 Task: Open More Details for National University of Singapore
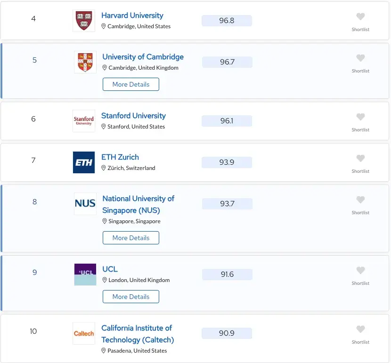click(130, 238)
